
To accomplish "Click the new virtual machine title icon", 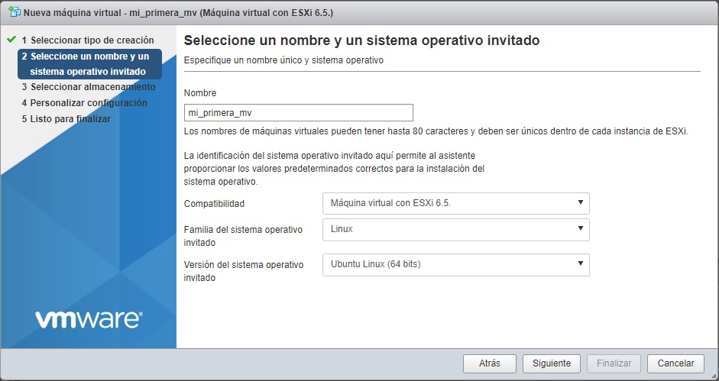I will point(15,12).
